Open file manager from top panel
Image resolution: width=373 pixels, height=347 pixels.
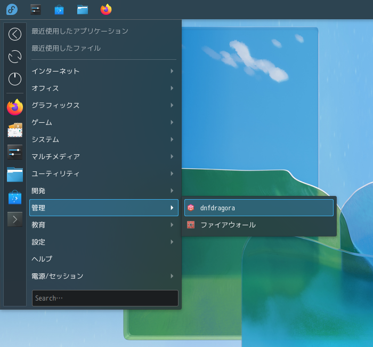coord(83,10)
